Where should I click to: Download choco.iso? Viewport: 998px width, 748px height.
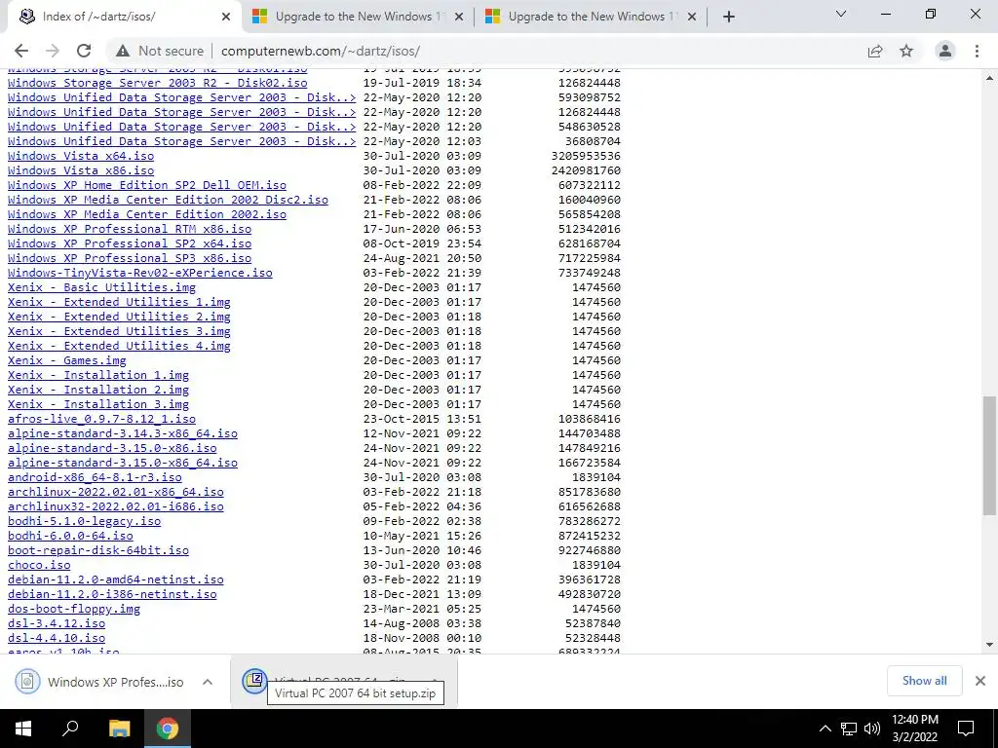click(x=39, y=566)
